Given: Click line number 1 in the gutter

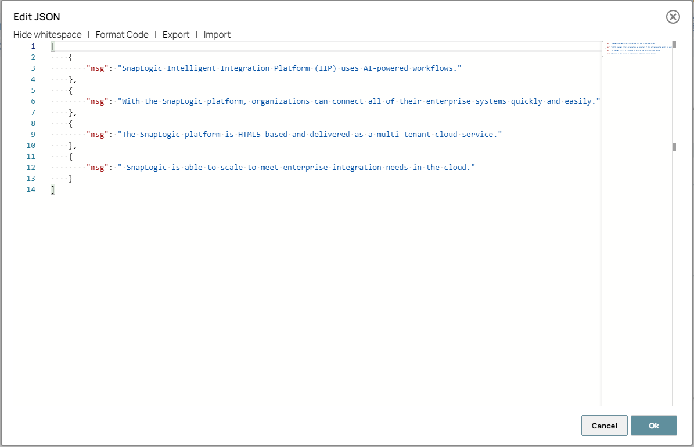Looking at the screenshot, I should point(32,46).
